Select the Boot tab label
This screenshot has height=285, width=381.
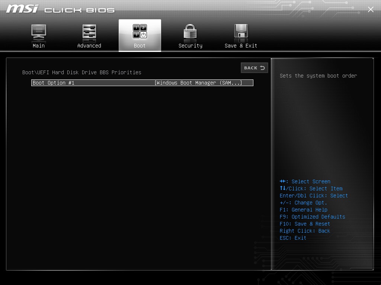tap(140, 46)
